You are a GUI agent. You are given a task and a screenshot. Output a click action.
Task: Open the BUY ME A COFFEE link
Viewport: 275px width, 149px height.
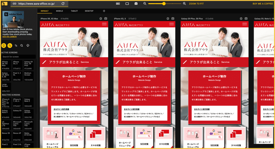pyautogui.click(x=262, y=4)
